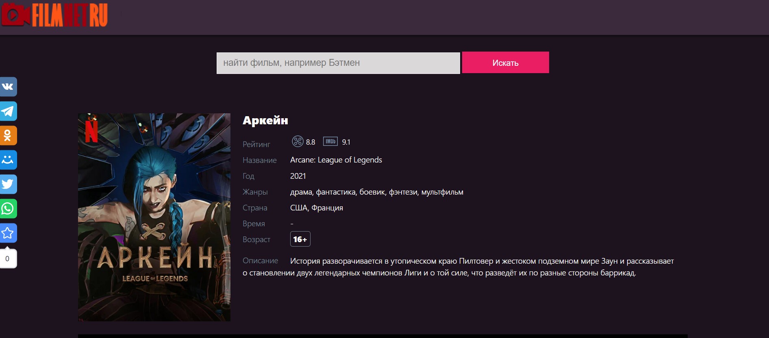Click the Аркейн title heading
Image resolution: width=769 pixels, height=338 pixels.
pyautogui.click(x=265, y=120)
